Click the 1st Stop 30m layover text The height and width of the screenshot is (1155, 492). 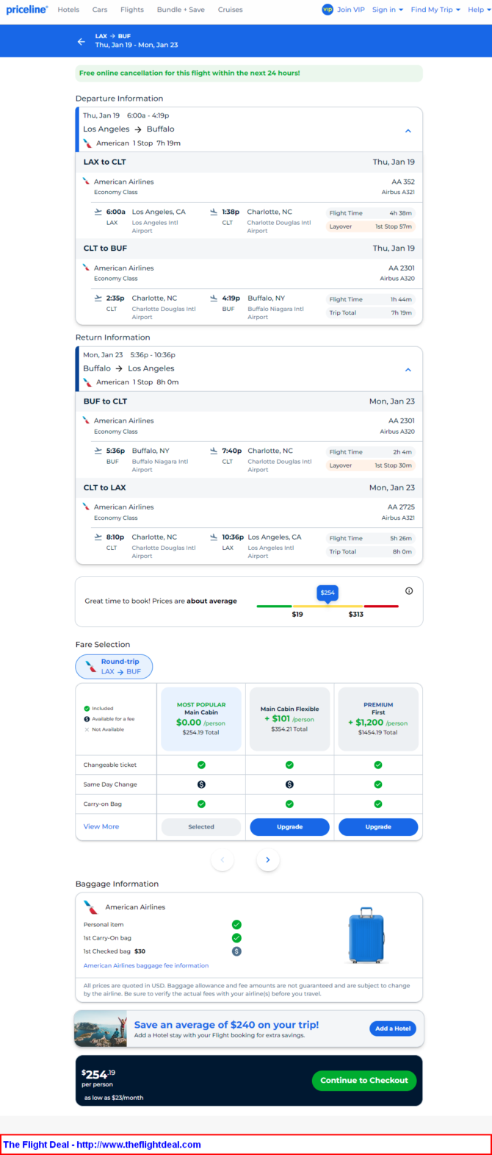pyautogui.click(x=394, y=465)
